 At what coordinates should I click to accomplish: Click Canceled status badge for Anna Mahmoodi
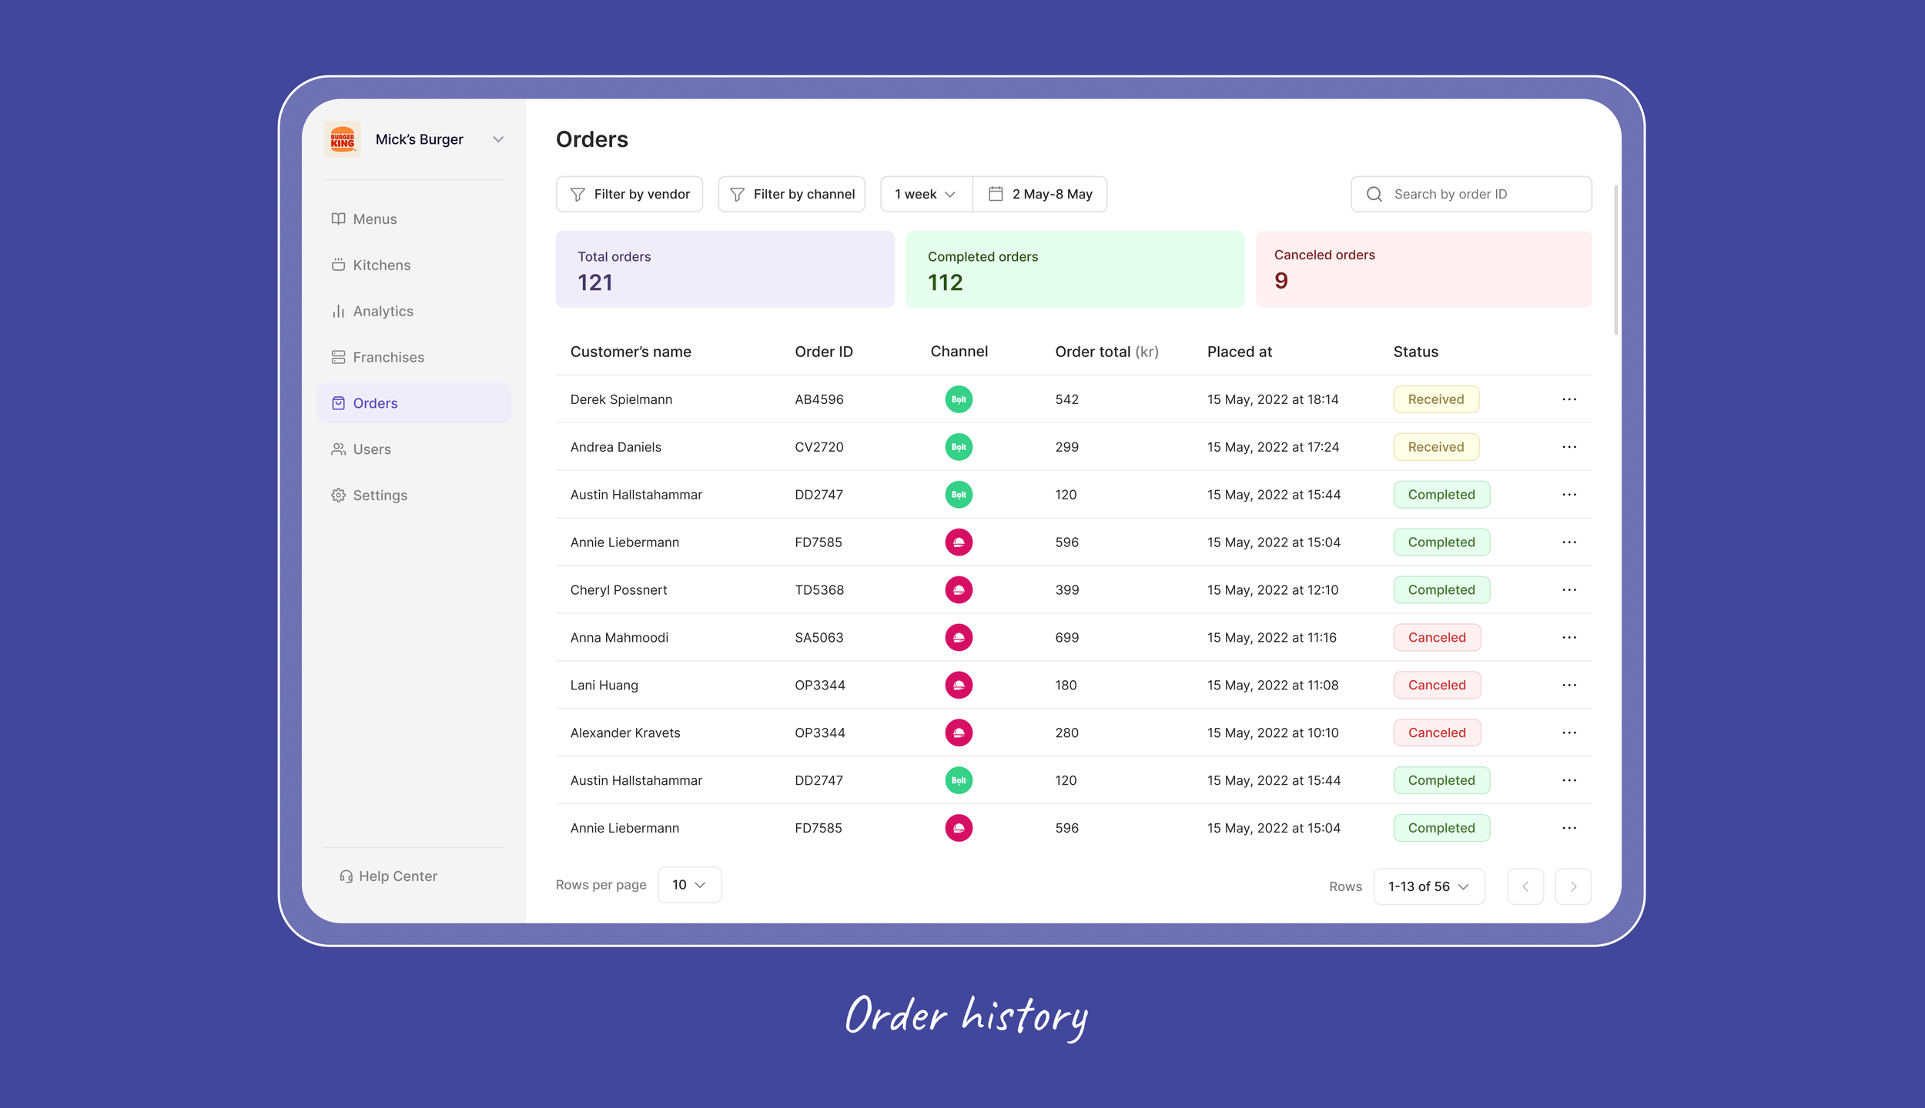1437,638
